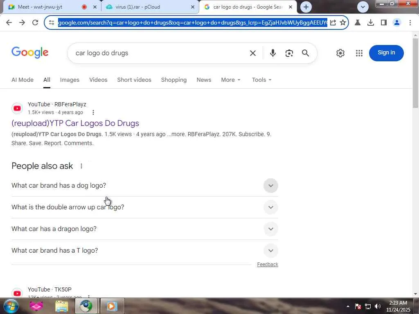This screenshot has height=314, width=419.
Task: Open People also ask options menu
Action: tap(81, 166)
